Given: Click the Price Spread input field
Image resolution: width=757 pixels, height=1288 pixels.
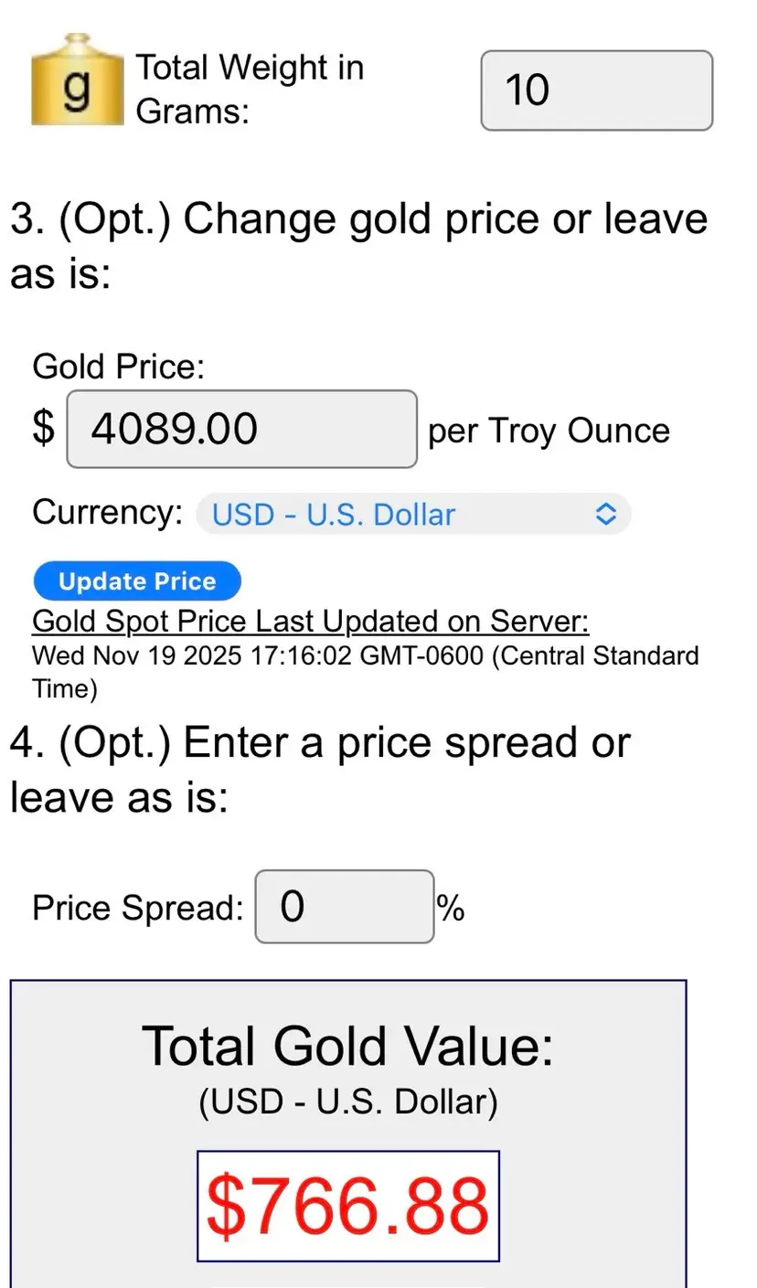Looking at the screenshot, I should (x=344, y=907).
